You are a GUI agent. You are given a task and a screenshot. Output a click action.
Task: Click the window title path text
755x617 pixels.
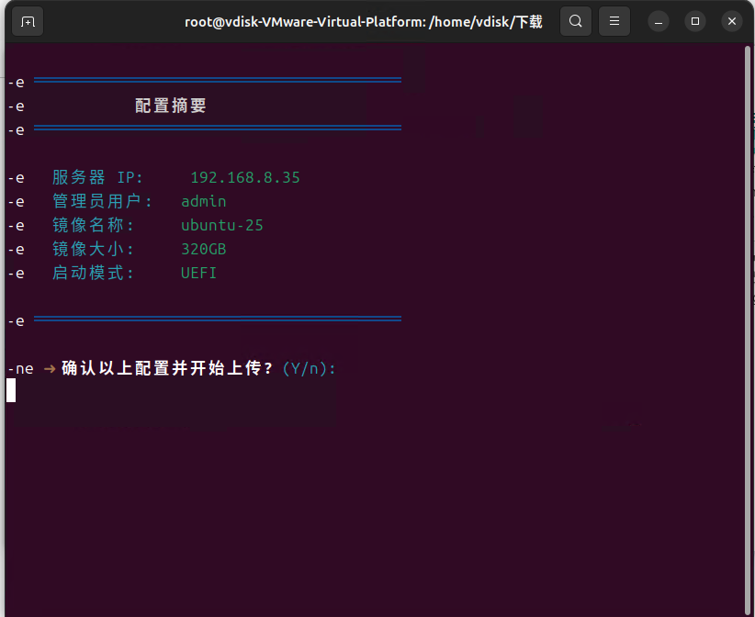tap(363, 21)
